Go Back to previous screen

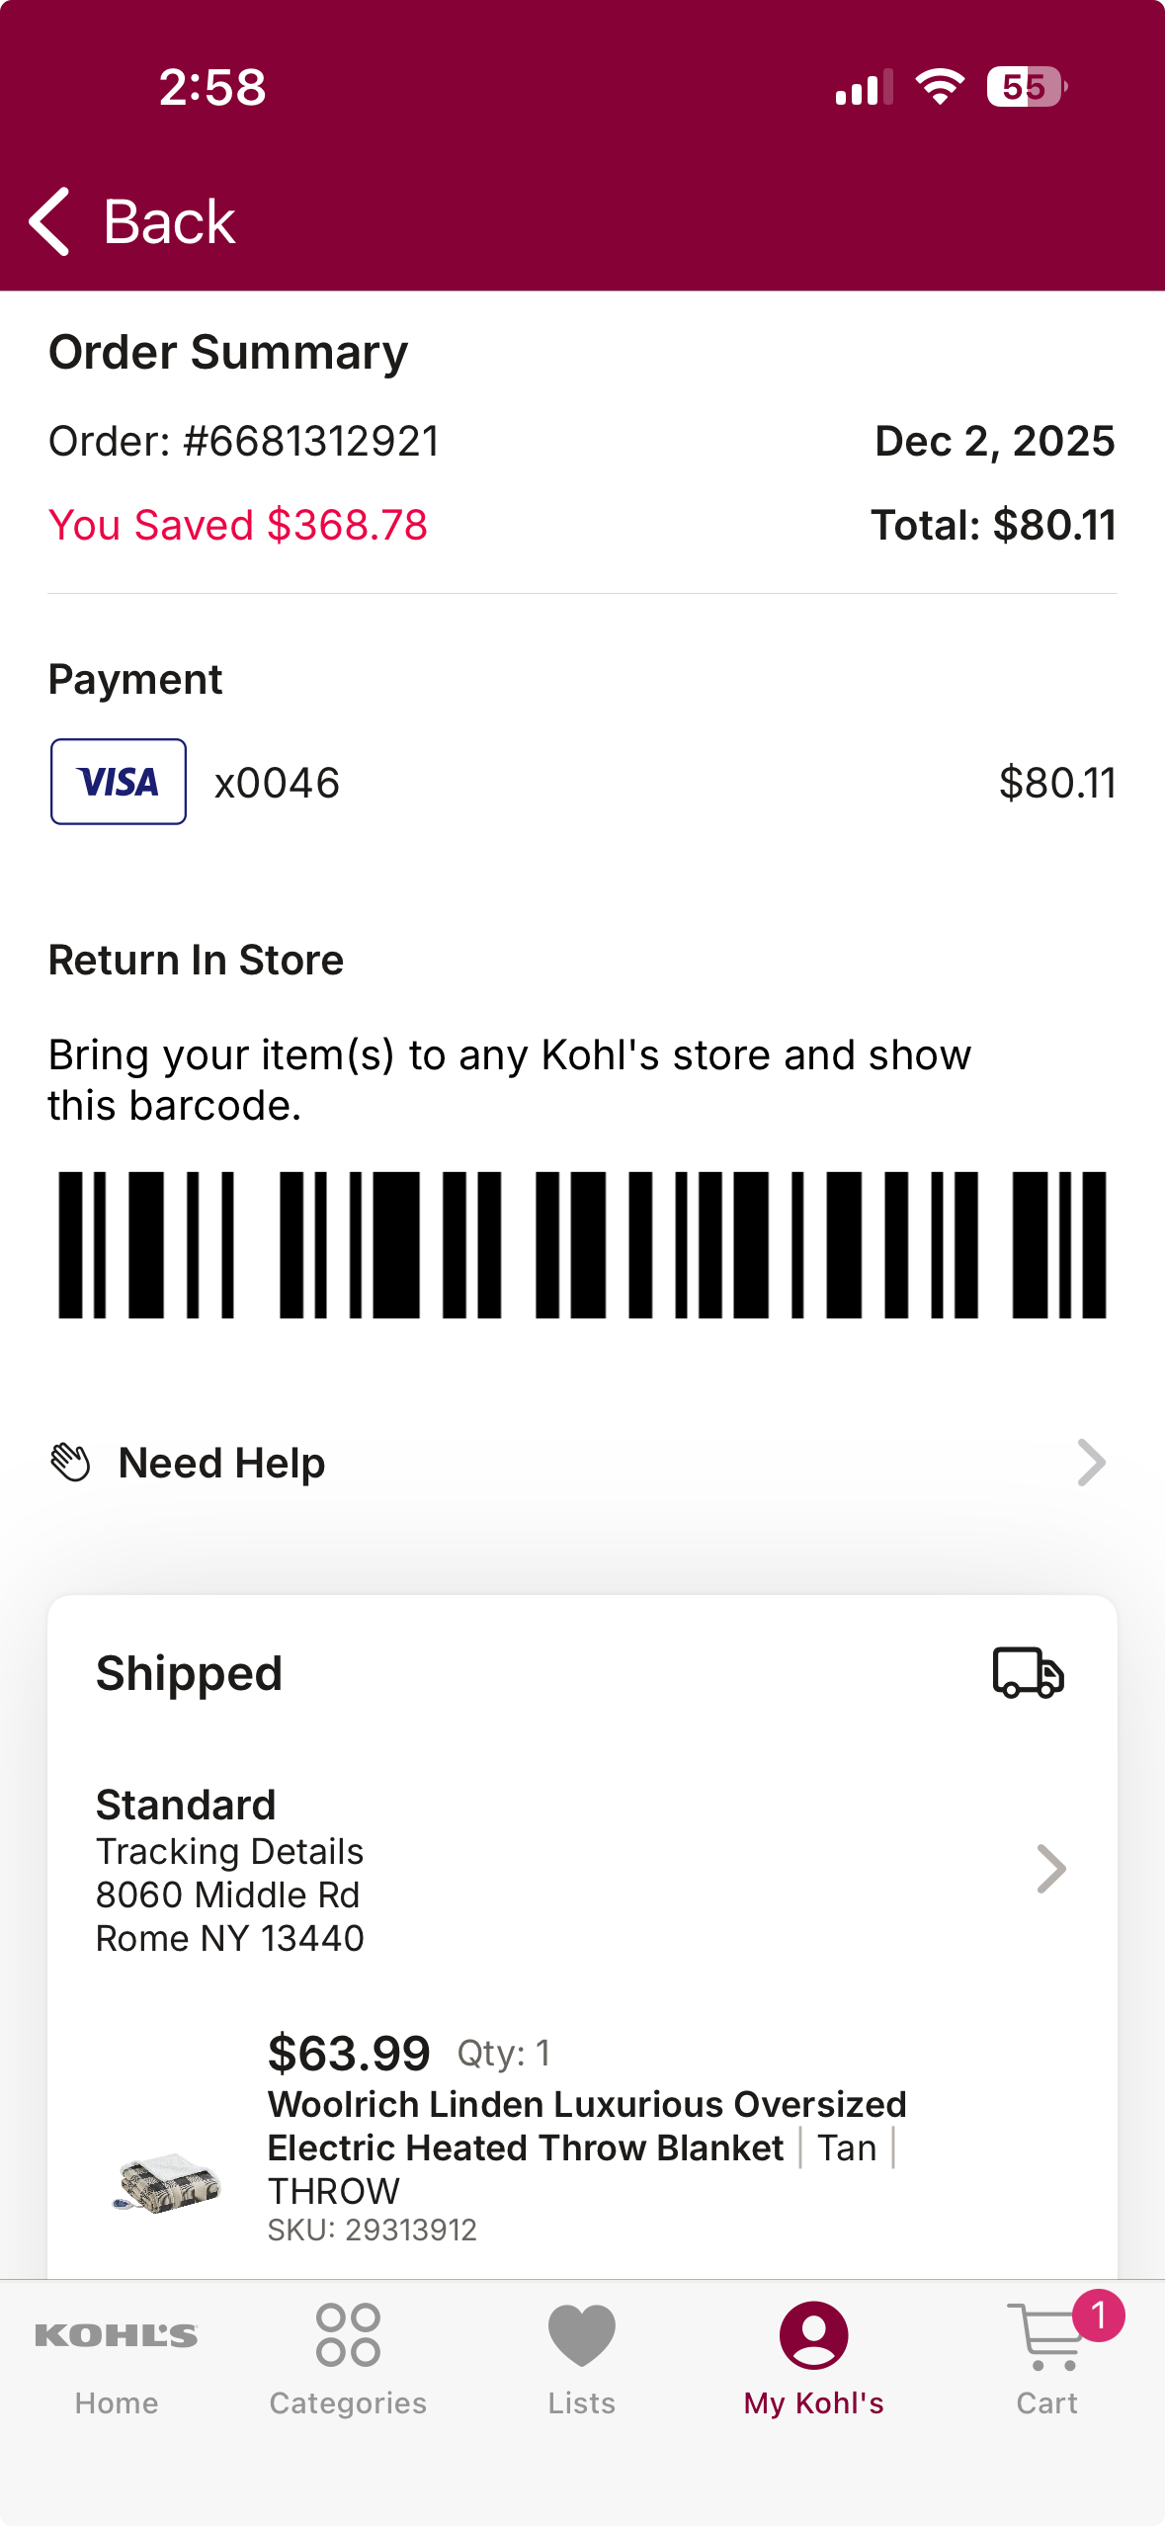(132, 221)
